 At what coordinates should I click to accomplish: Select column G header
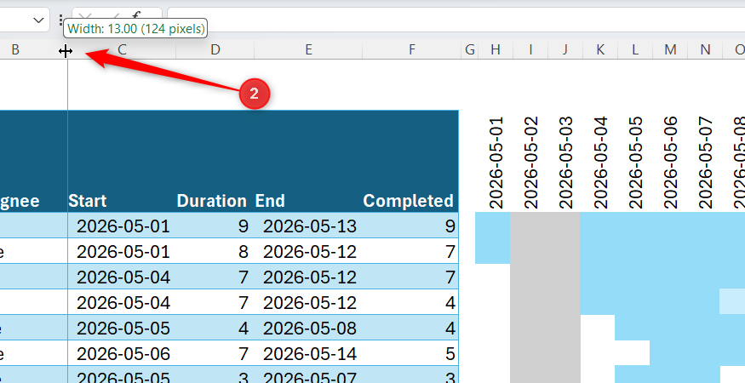[x=470, y=49]
